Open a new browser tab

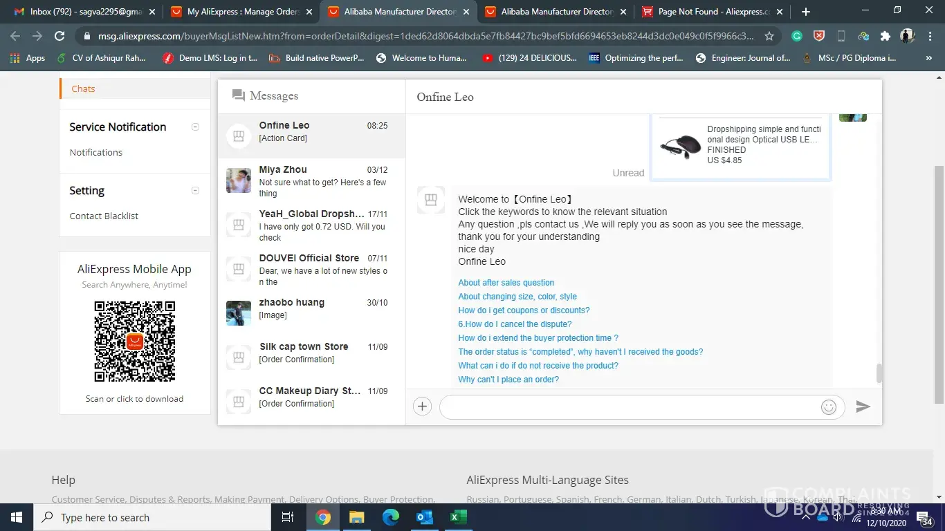pyautogui.click(x=805, y=12)
